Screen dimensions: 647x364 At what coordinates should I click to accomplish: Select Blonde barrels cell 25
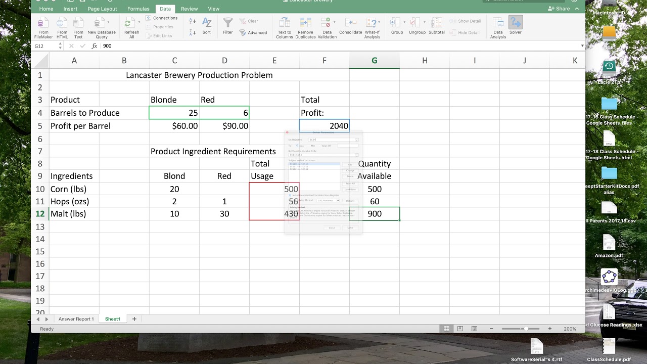[174, 113]
